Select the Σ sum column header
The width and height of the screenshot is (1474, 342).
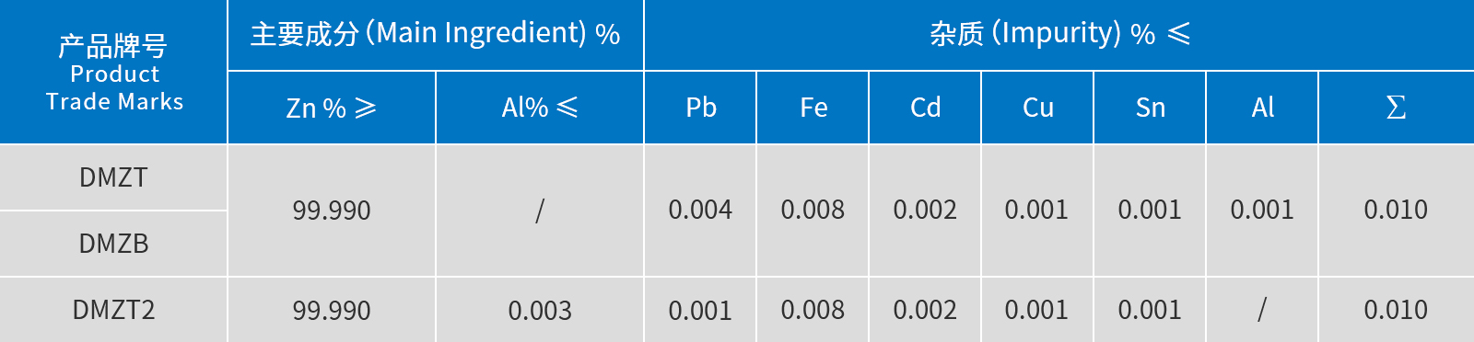pos(1397,108)
